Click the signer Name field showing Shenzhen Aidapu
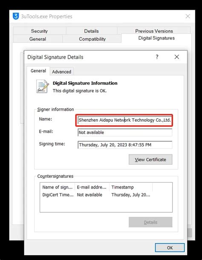The image size is (202, 260). point(125,120)
